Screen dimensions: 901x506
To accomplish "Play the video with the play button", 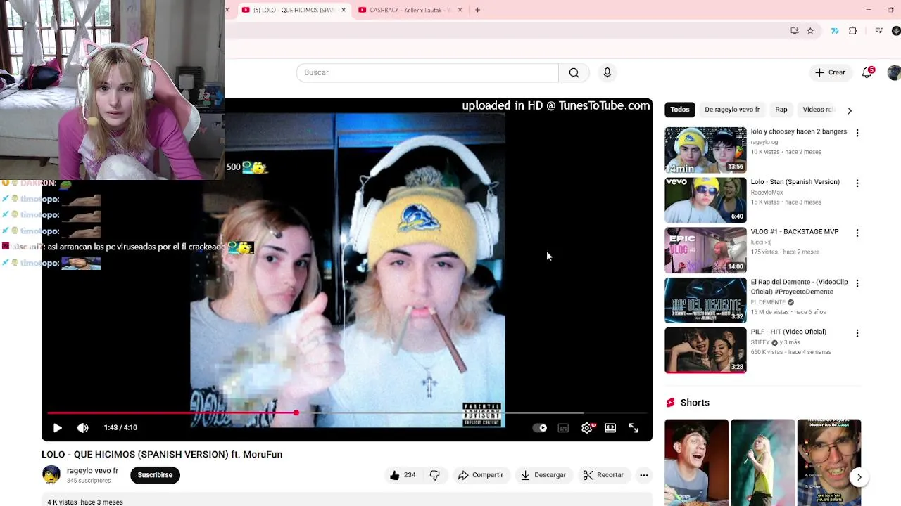I will click(58, 427).
